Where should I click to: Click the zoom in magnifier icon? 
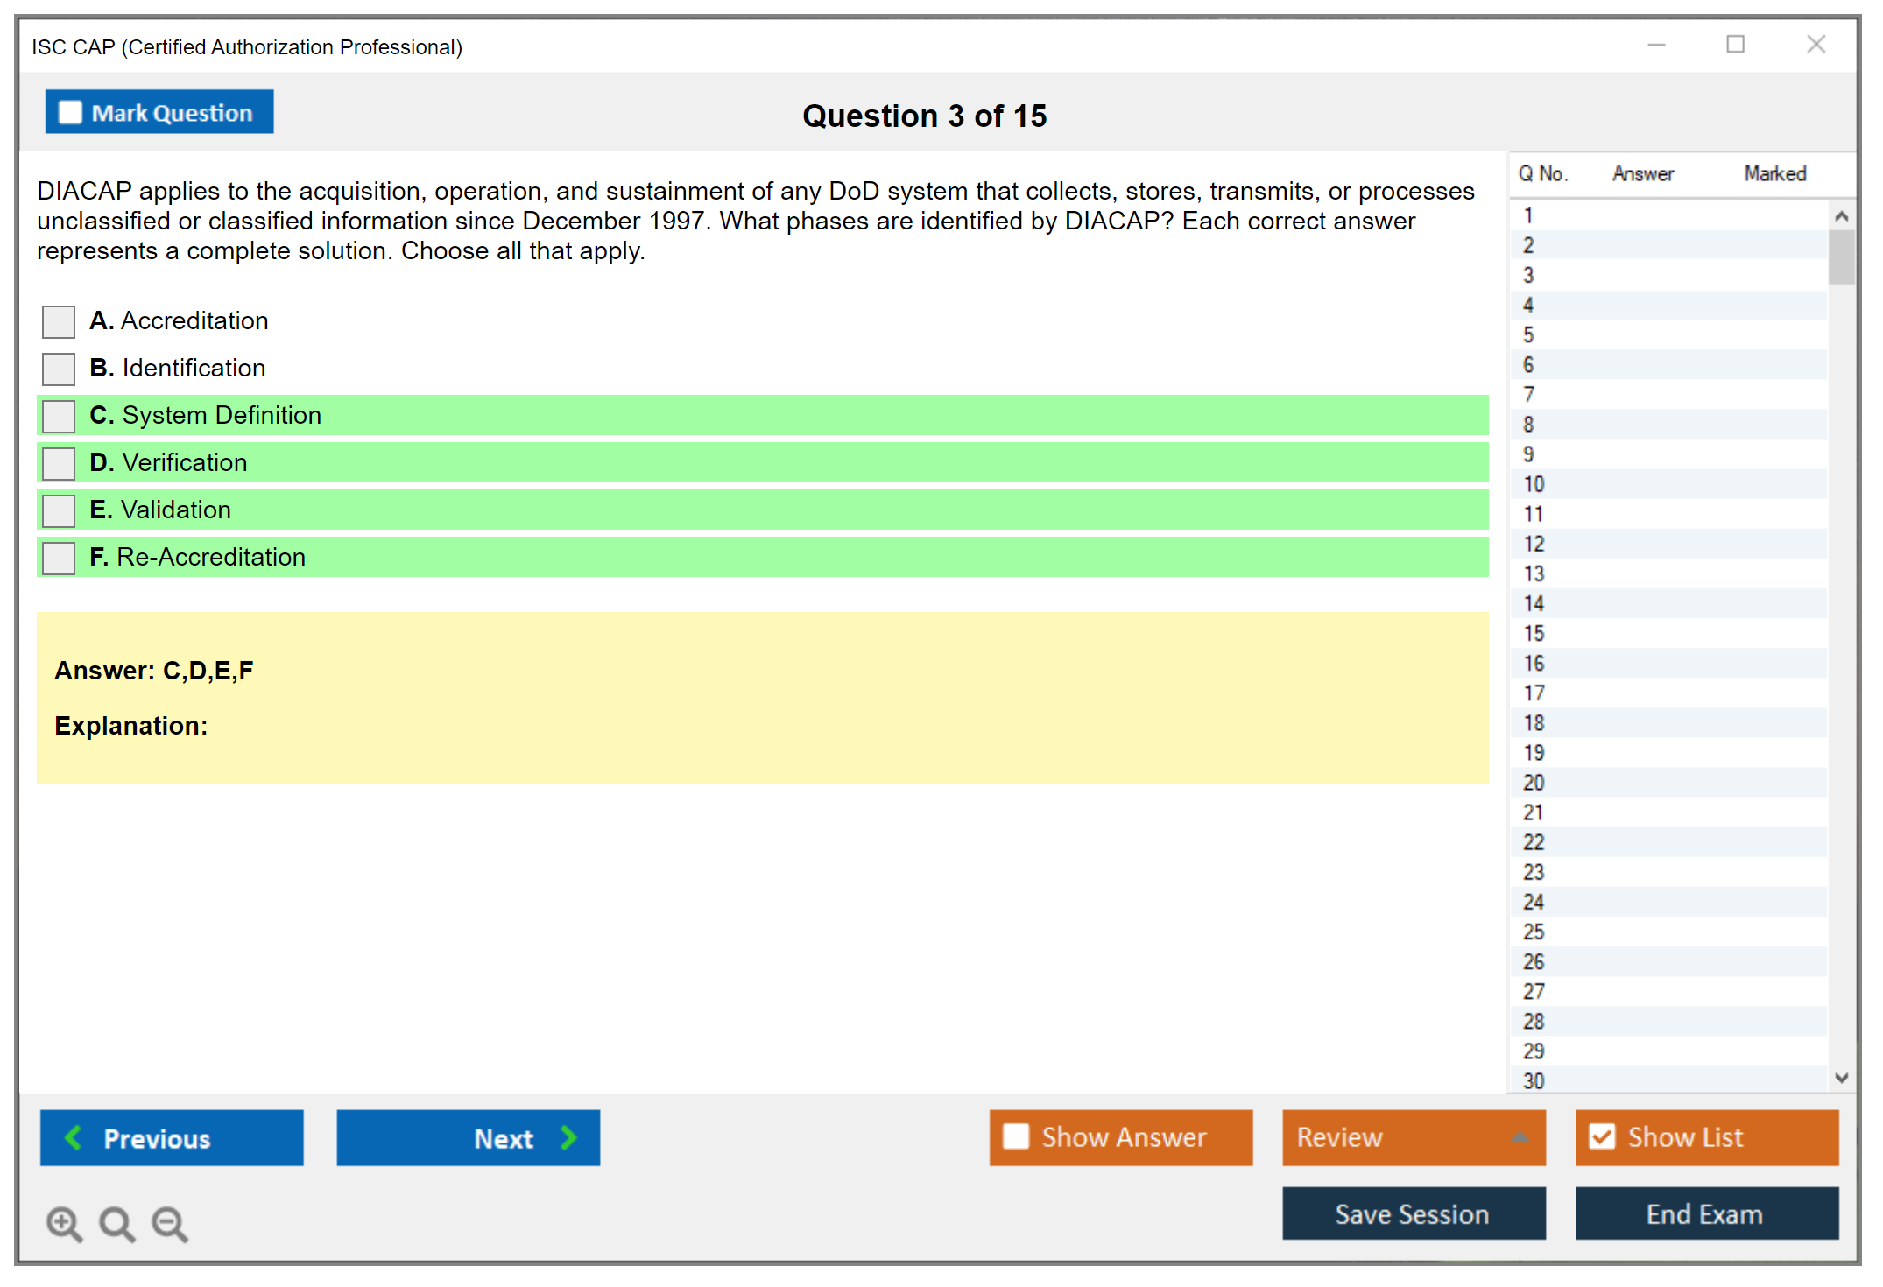coord(64,1223)
